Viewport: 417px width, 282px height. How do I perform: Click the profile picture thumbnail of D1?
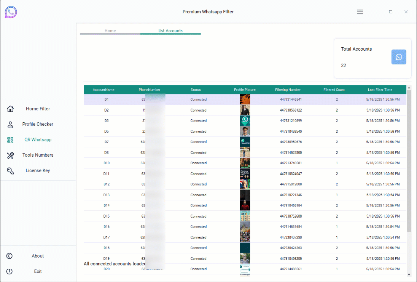point(245,99)
